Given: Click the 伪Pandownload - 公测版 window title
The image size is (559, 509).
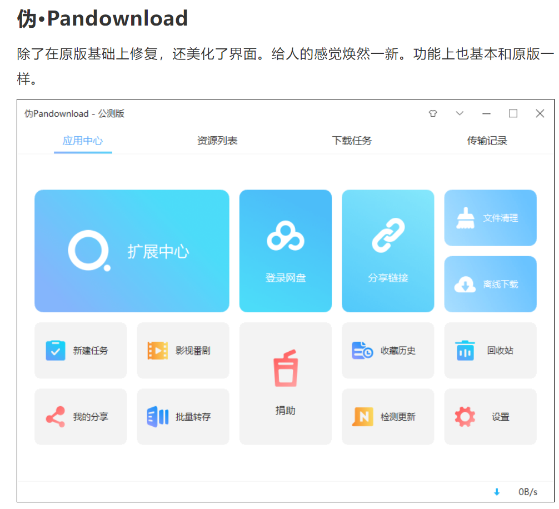Looking at the screenshot, I should click(74, 114).
